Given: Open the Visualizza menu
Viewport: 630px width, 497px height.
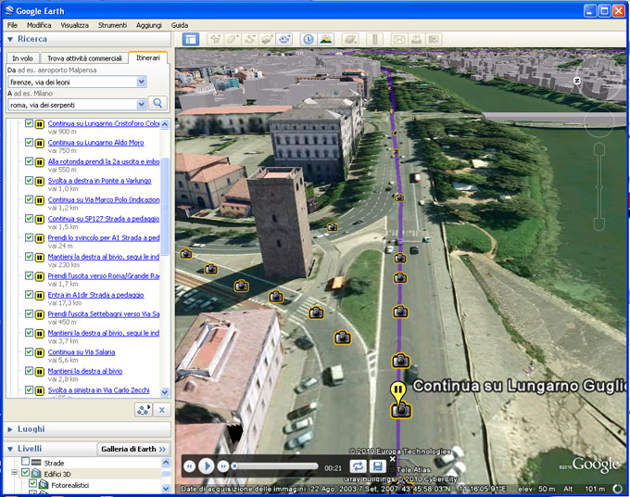Looking at the screenshot, I should coord(75,25).
